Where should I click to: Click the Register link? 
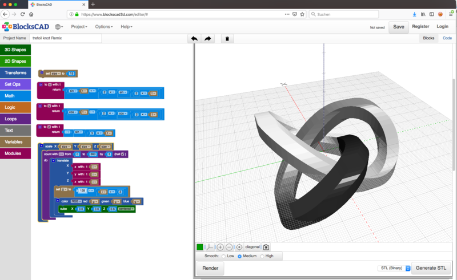click(420, 26)
